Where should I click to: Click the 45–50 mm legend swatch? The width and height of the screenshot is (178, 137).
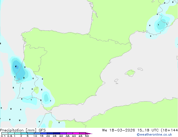tap(83, 133)
